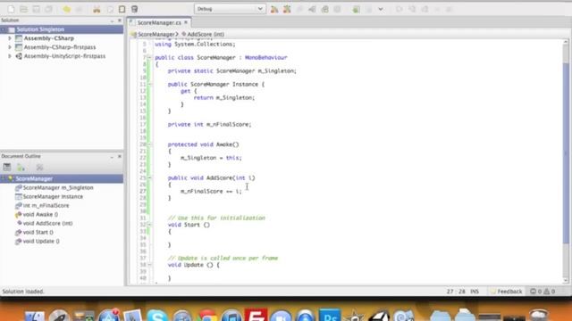Click the second build/run icon after Debug dropdown
This screenshot has width=572, height=321.
[x=287, y=9]
